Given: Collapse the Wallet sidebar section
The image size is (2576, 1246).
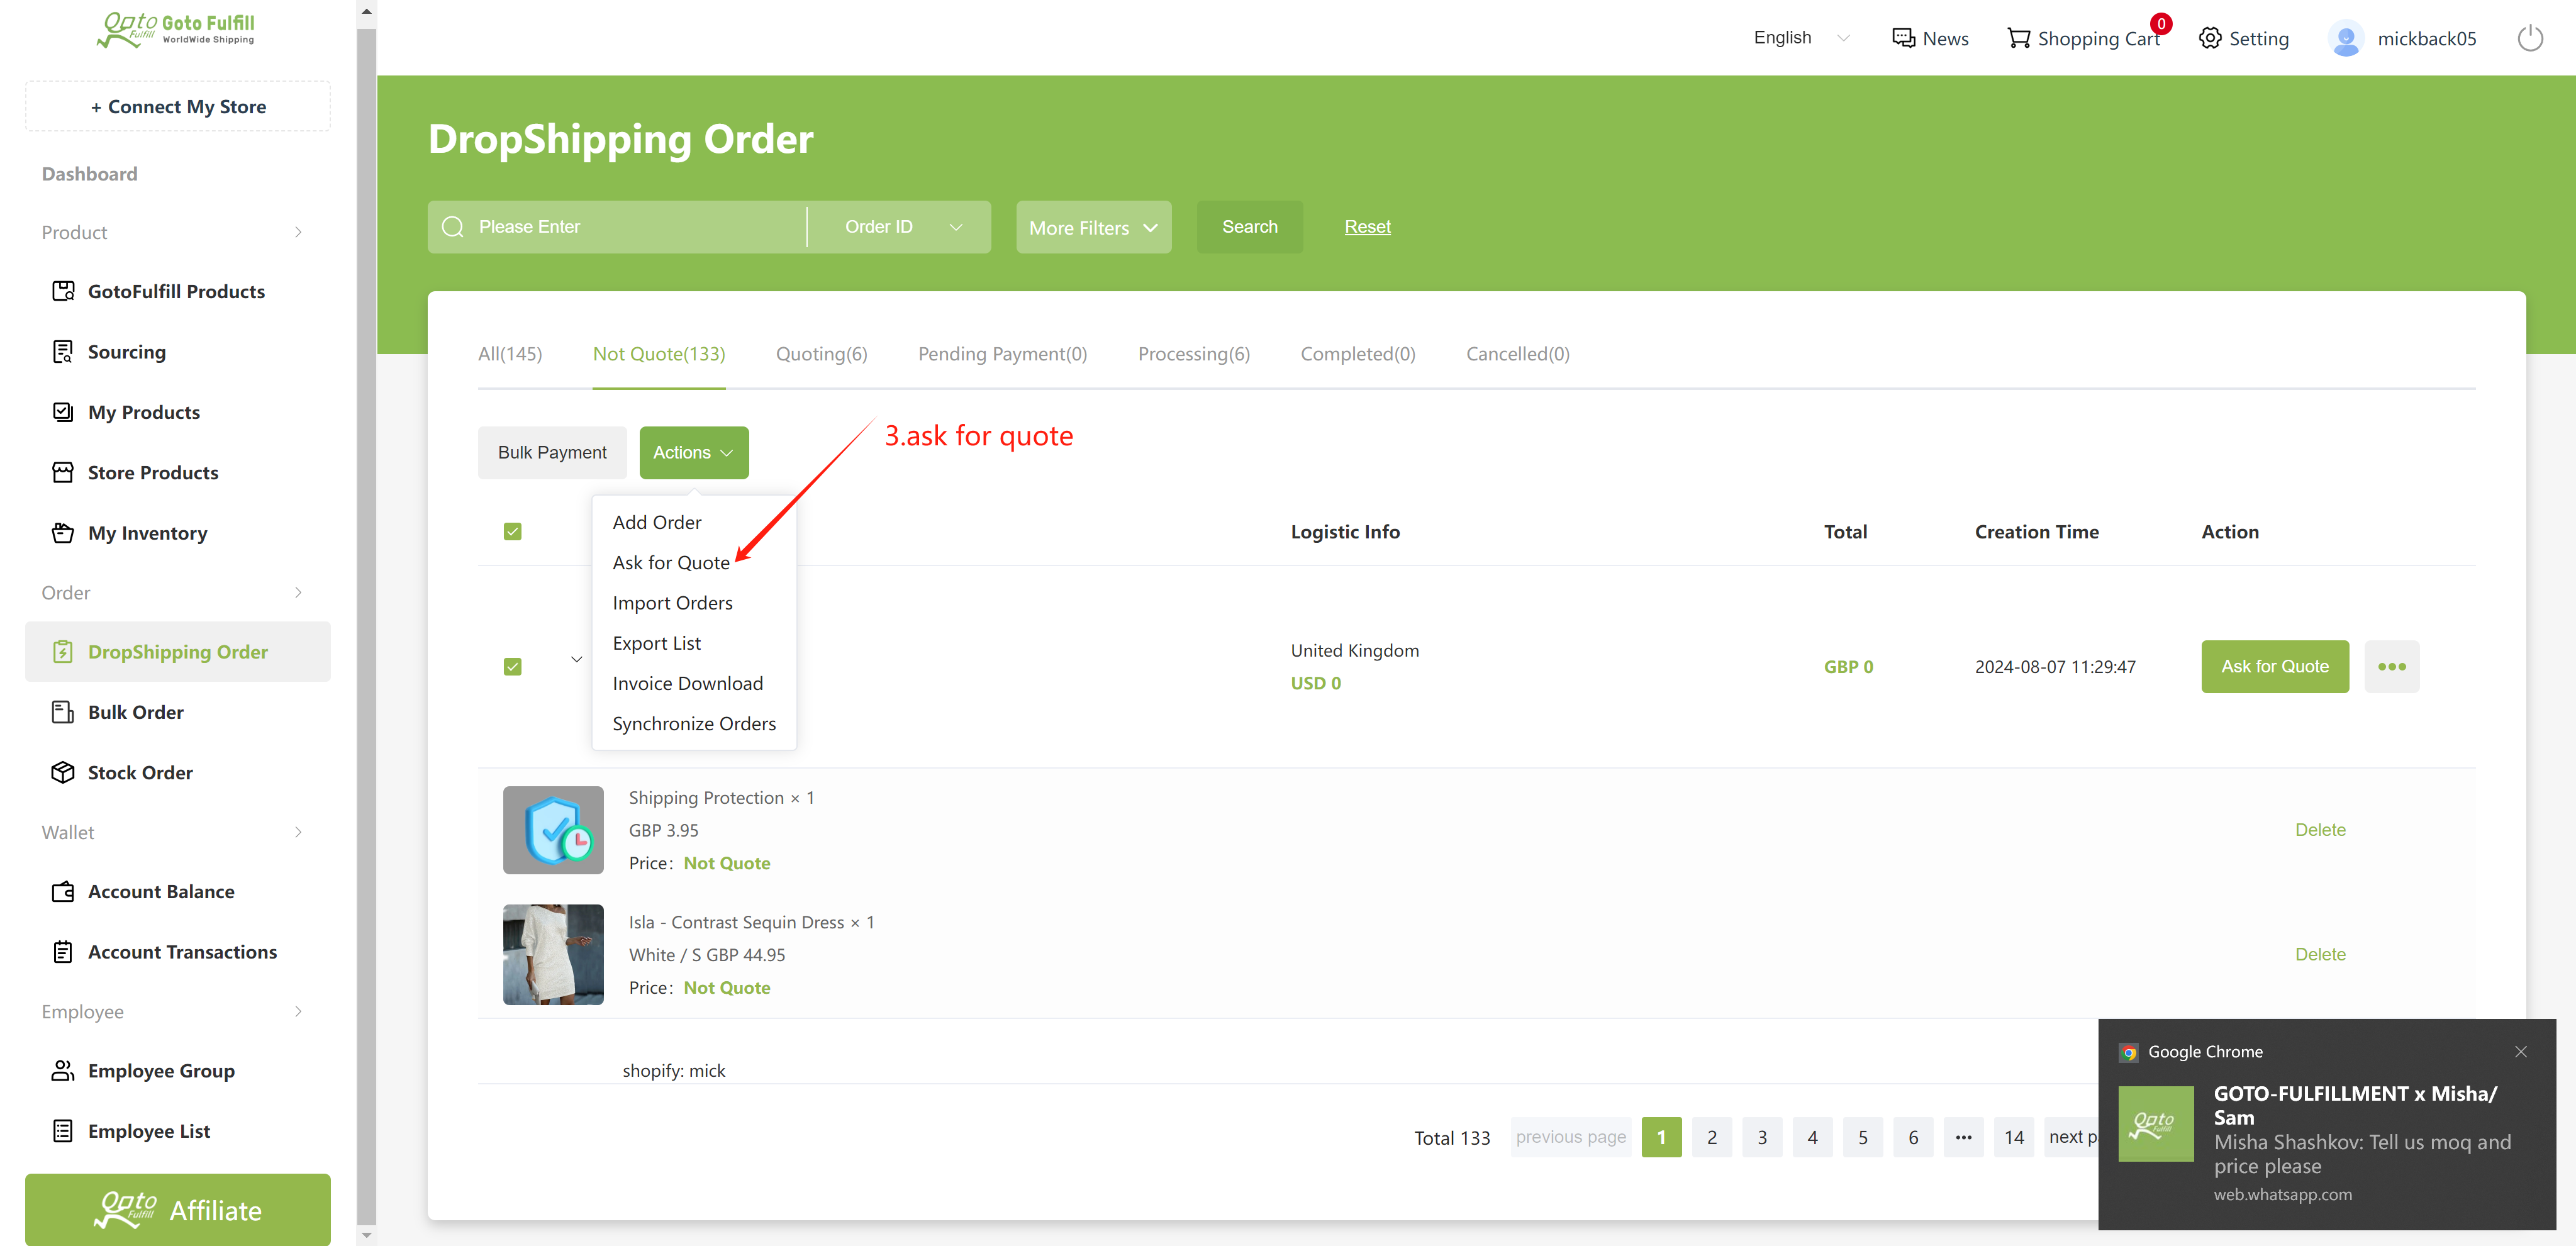Looking at the screenshot, I should point(297,832).
